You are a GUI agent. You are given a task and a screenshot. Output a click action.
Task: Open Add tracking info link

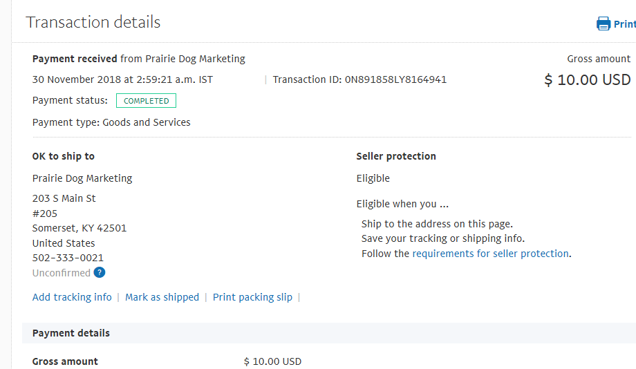[72, 297]
